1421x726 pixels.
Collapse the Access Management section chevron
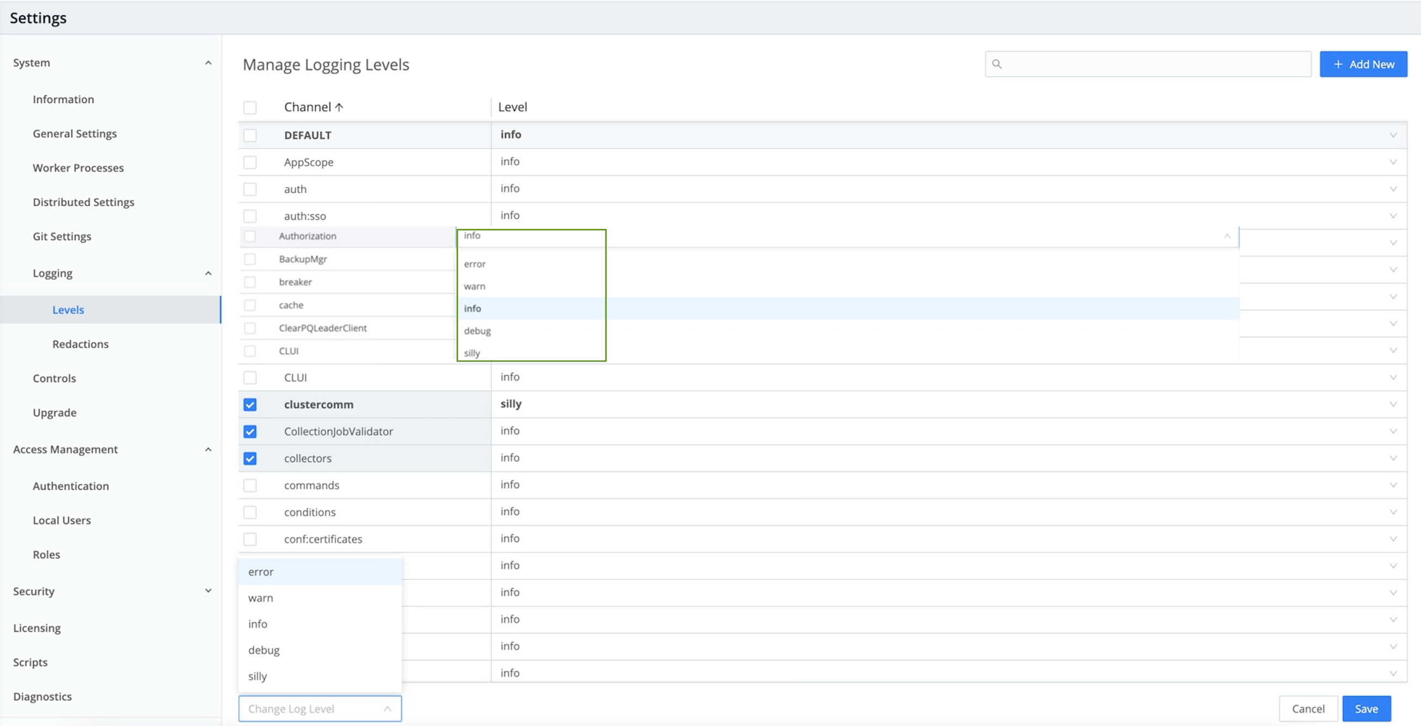coord(208,450)
